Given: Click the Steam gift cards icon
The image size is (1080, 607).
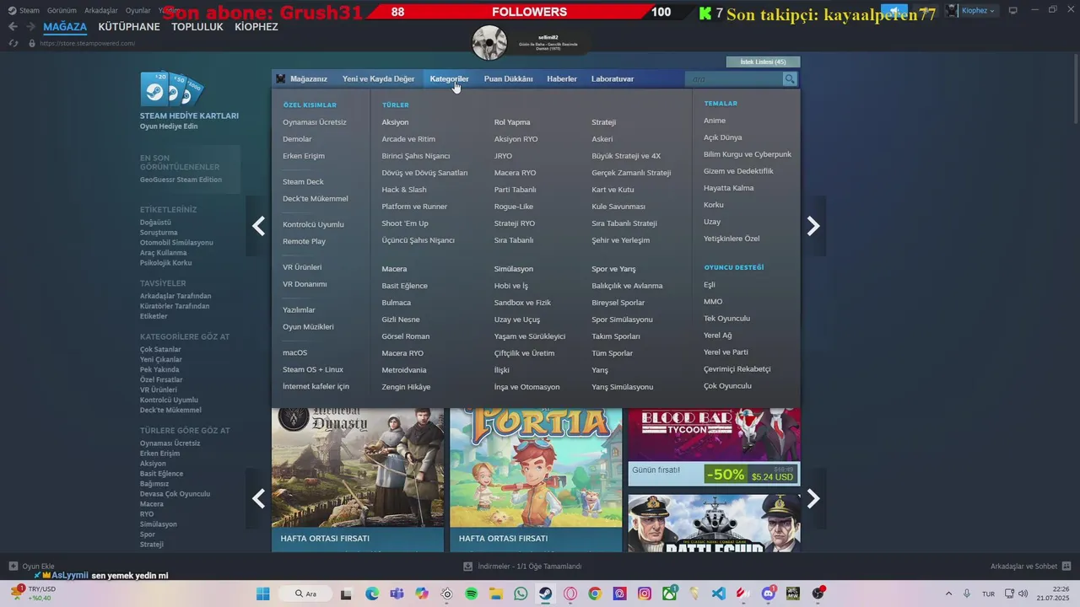Looking at the screenshot, I should click(172, 89).
